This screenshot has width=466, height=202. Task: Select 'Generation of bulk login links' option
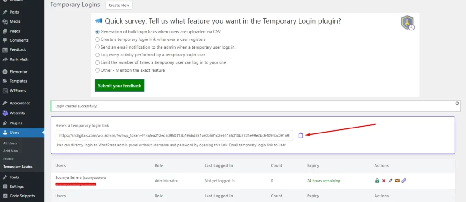pyautogui.click(x=97, y=31)
